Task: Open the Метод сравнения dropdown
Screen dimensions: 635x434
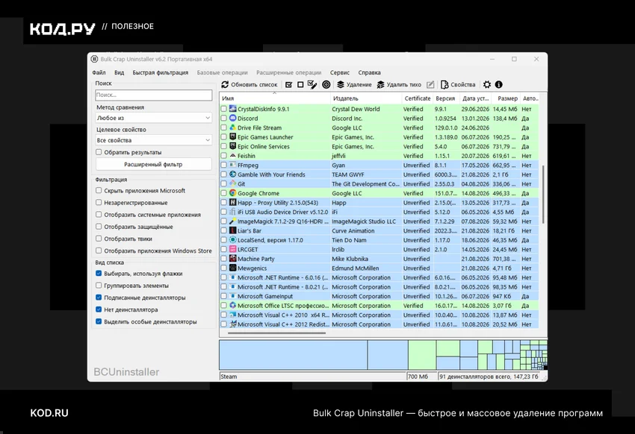Action: tap(153, 118)
